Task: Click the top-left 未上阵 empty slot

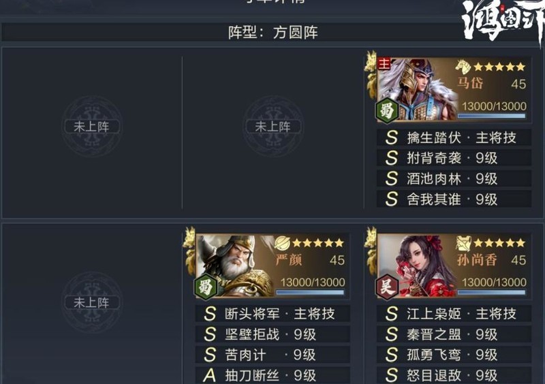Action: pyautogui.click(x=92, y=127)
